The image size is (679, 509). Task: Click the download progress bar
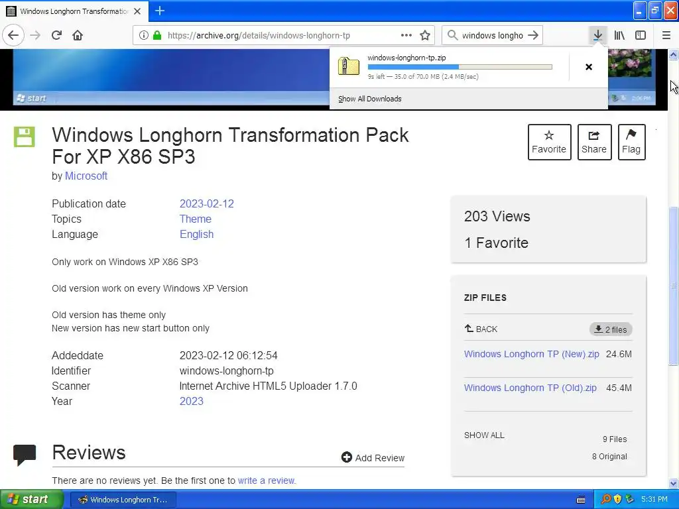460,67
